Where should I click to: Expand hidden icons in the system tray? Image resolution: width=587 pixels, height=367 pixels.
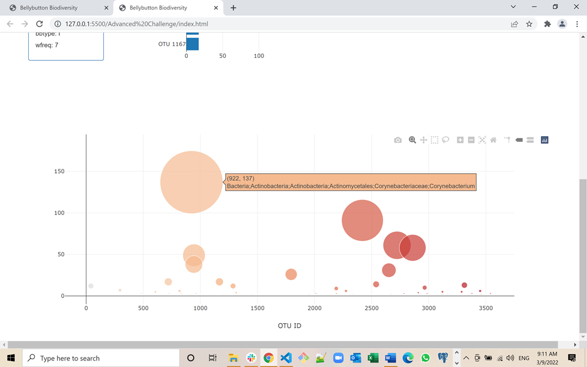[466, 358]
